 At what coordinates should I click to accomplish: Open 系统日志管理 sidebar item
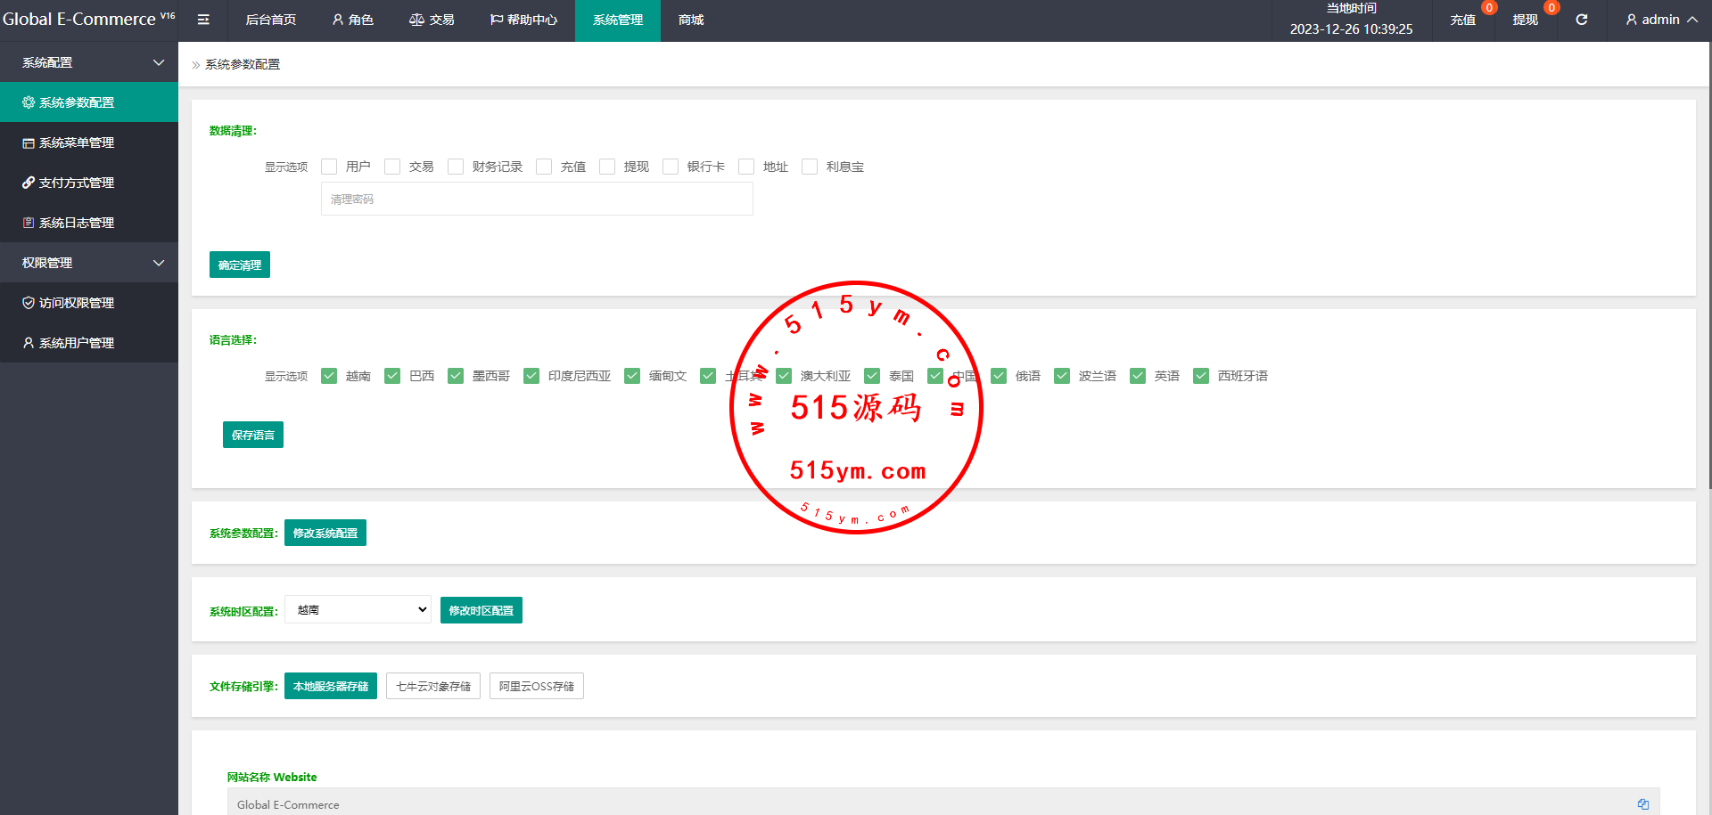[x=76, y=223]
